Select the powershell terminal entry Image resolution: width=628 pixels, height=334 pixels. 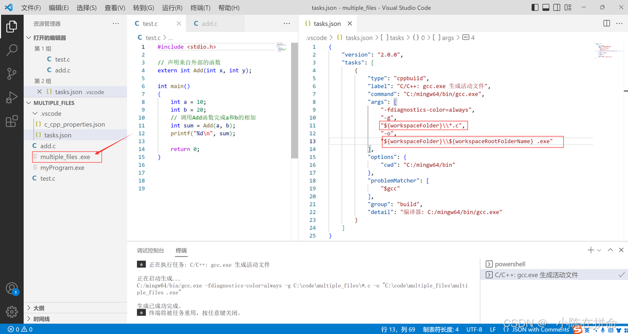point(553,264)
